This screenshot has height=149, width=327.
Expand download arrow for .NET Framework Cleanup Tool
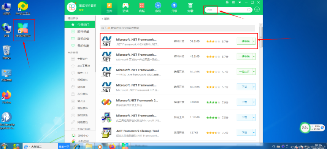point(254,132)
